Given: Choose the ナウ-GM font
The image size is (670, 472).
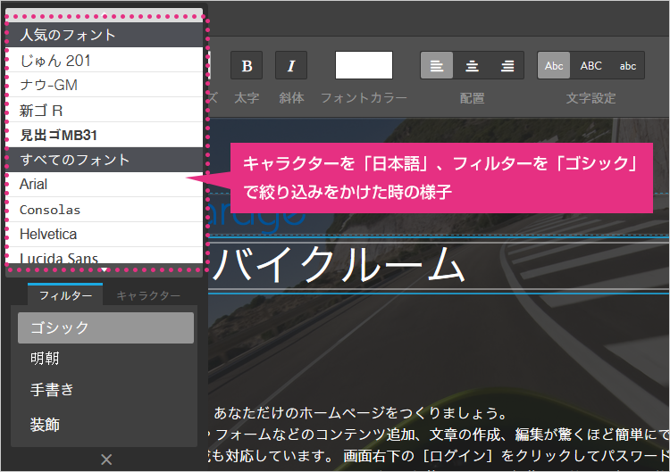Looking at the screenshot, I should coord(105,85).
